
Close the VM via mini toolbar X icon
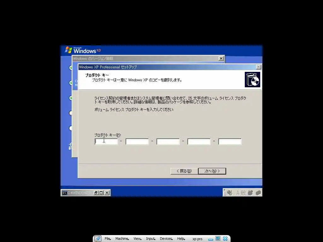pos(225,239)
